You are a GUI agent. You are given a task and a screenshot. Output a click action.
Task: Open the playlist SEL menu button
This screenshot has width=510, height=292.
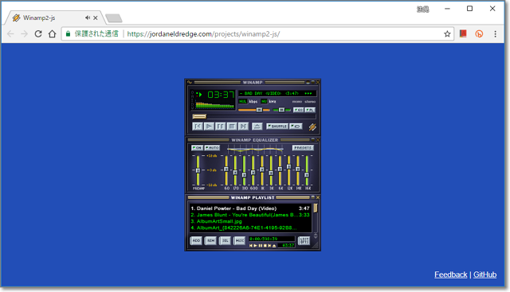225,240
